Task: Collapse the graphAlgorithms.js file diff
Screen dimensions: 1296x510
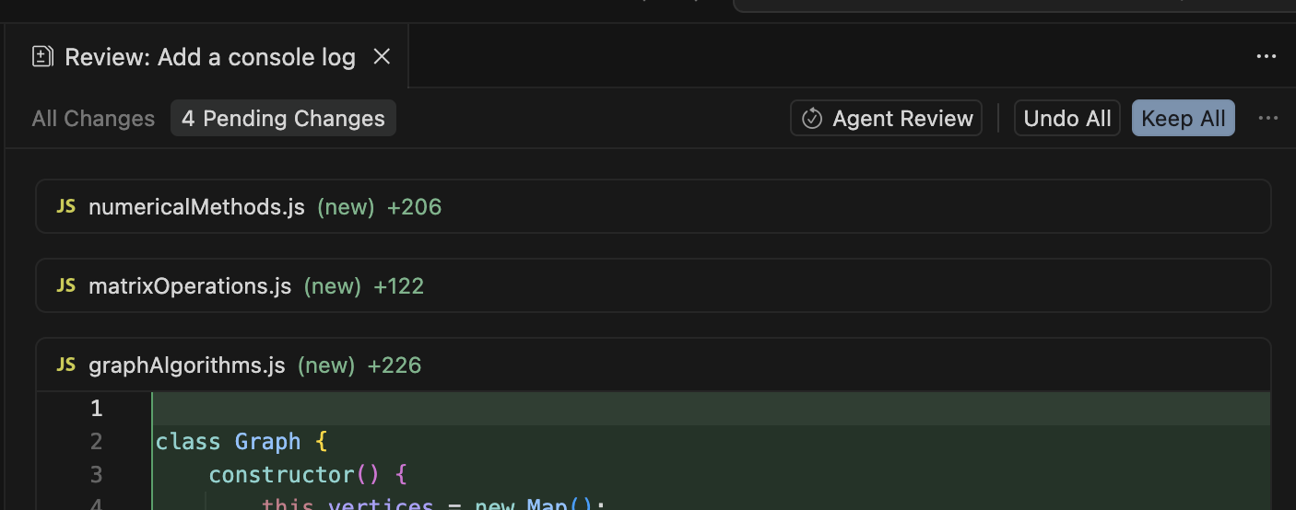Action: pyautogui.click(x=187, y=365)
